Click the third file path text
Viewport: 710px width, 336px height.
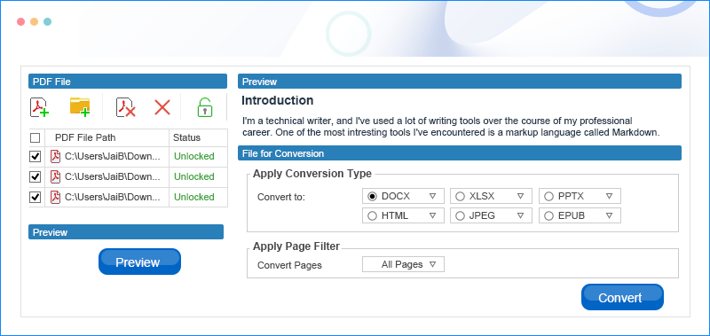[x=113, y=197]
